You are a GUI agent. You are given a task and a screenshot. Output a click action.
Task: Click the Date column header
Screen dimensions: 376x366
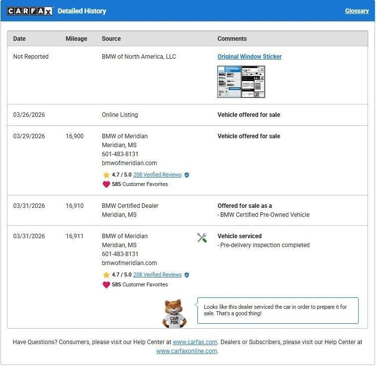coord(19,39)
